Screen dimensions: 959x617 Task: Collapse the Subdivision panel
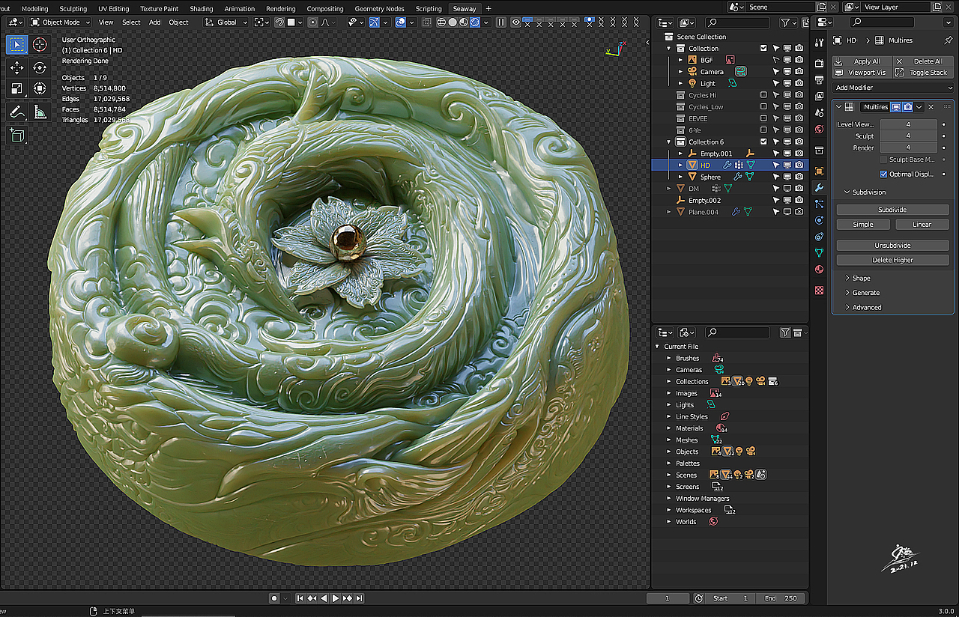pos(847,192)
